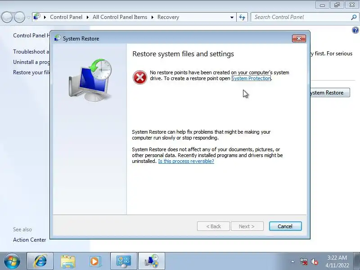The height and width of the screenshot is (270, 360).
Task: Click the muted volume tray icon
Action: pos(314,261)
